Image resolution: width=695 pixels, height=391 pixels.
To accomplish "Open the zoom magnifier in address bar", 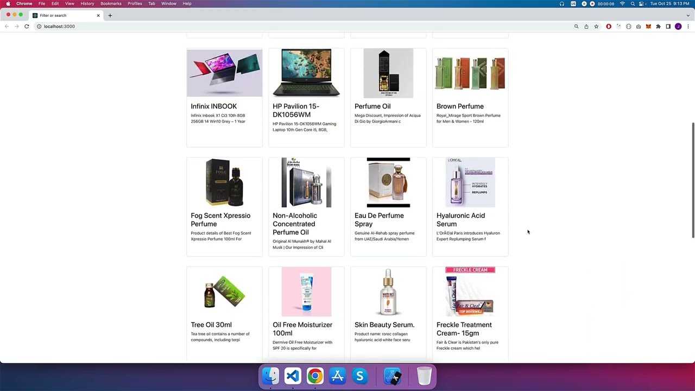I will [576, 26].
